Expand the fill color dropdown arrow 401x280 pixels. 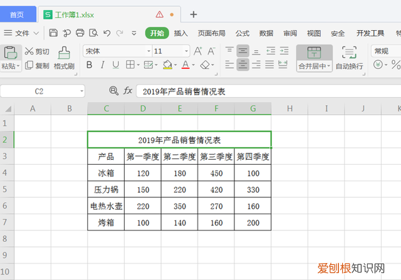point(175,65)
